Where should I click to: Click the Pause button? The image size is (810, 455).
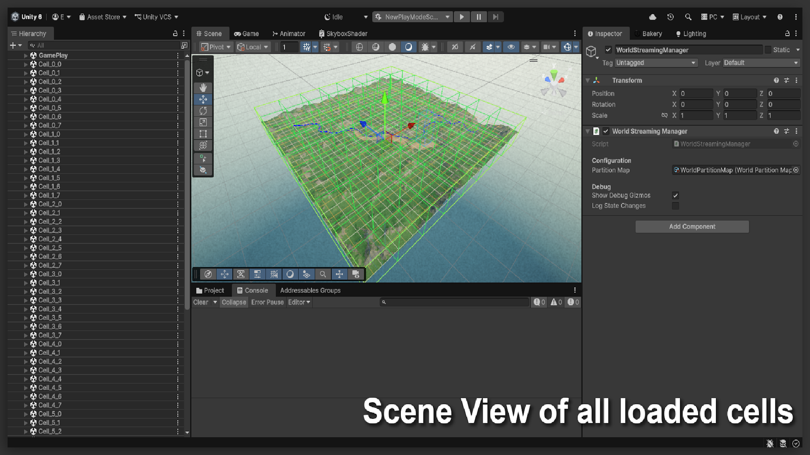pyautogui.click(x=479, y=17)
